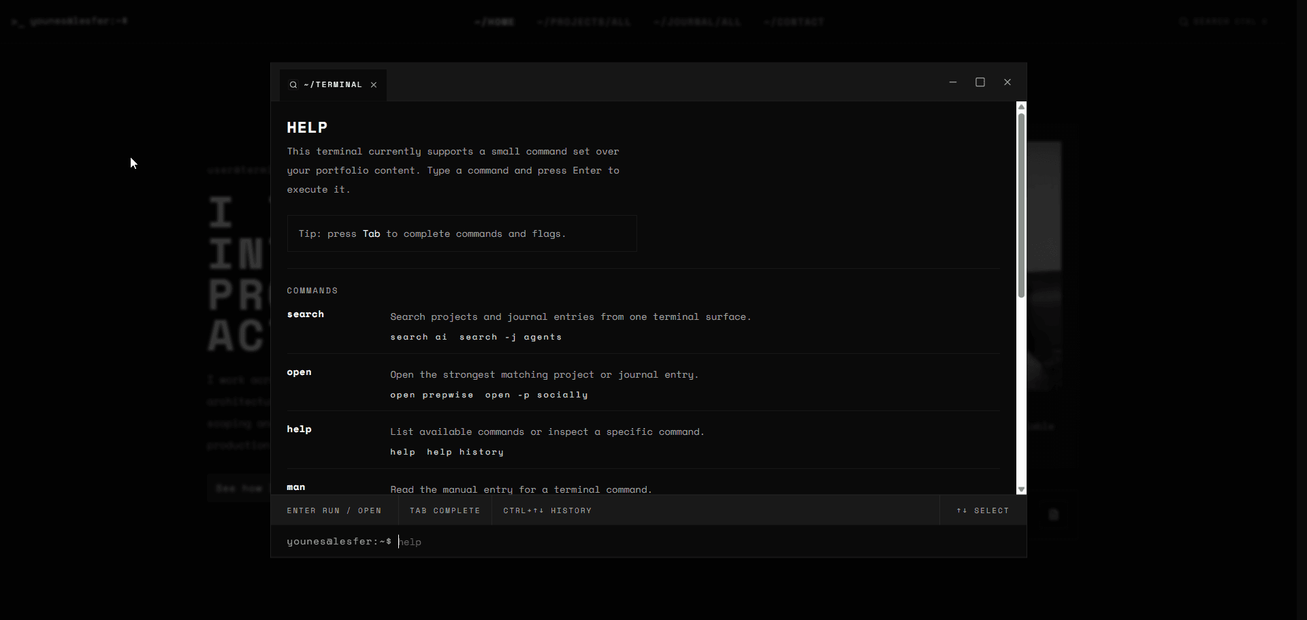Click the CTRL+↑↓ HISTORY hint
The width and height of the screenshot is (1307, 620).
[547, 510]
